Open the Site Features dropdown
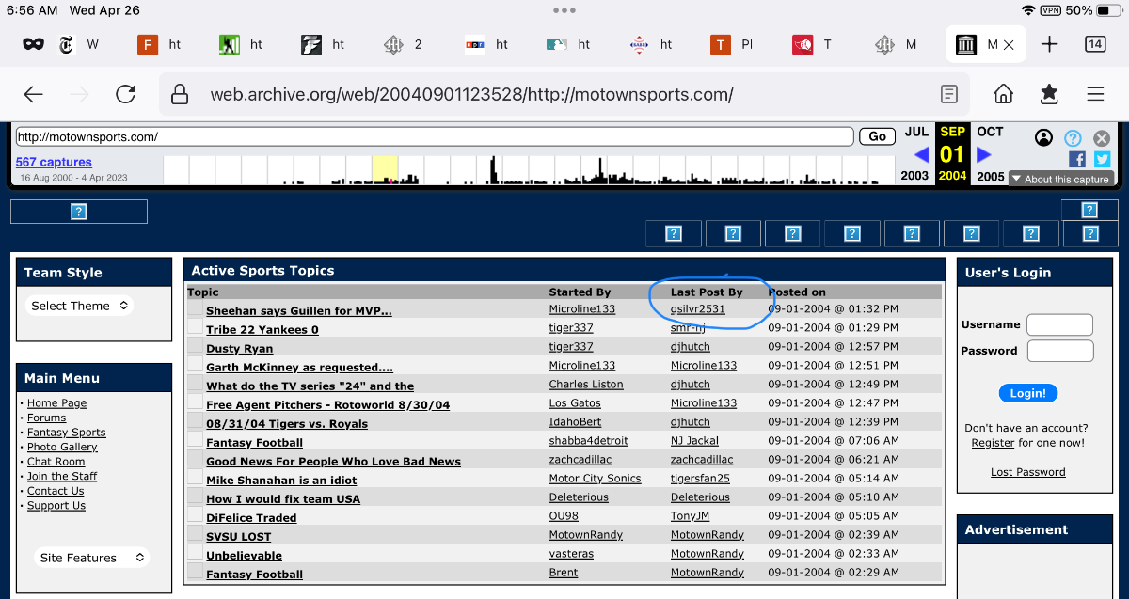 (x=92, y=558)
